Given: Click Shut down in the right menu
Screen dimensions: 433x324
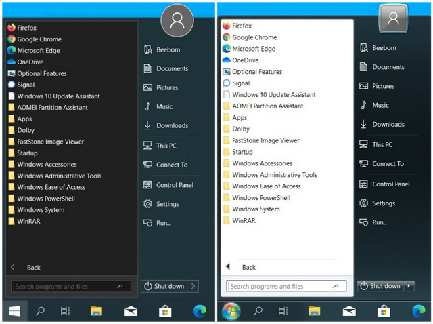Looking at the screenshot, I should click(380, 286).
